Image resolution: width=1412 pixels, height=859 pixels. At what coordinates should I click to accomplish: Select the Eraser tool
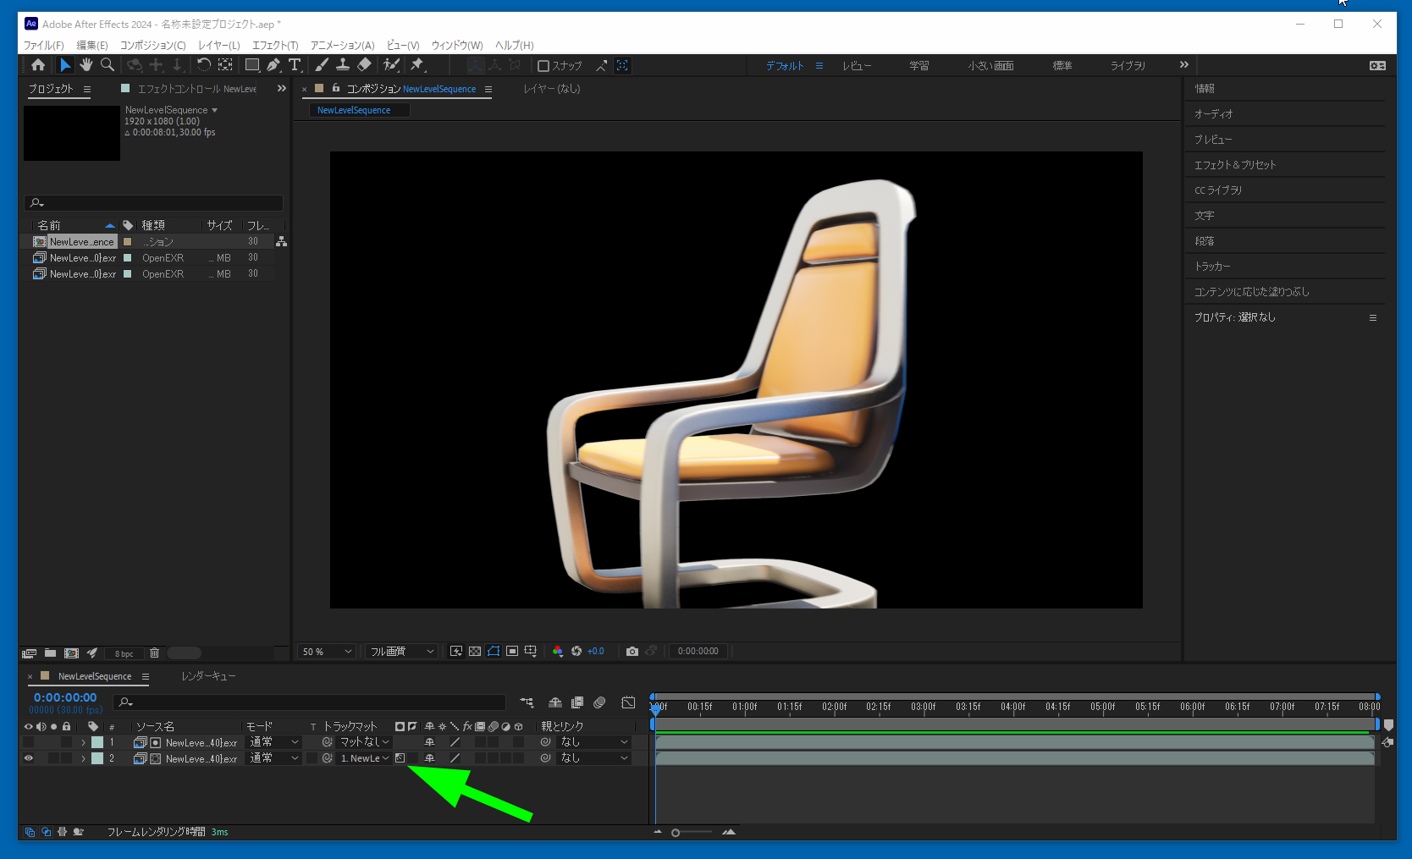click(364, 65)
